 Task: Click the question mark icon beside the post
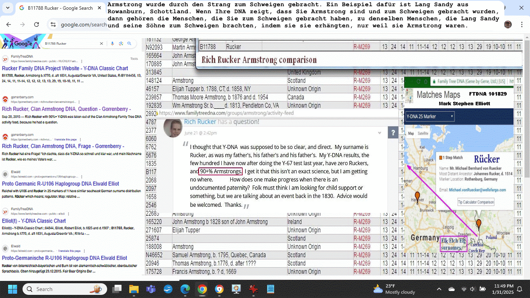point(393,133)
